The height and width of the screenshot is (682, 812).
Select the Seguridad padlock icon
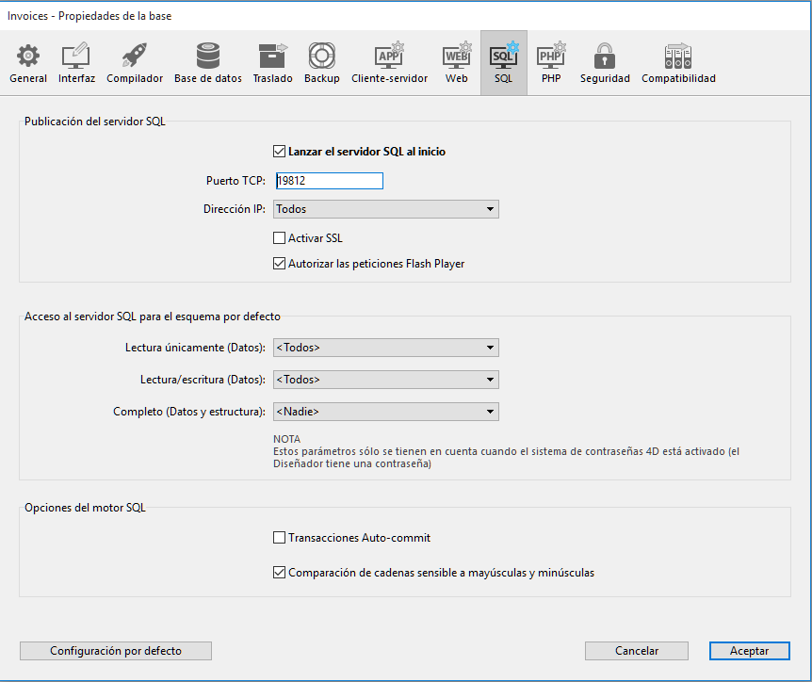point(605,57)
